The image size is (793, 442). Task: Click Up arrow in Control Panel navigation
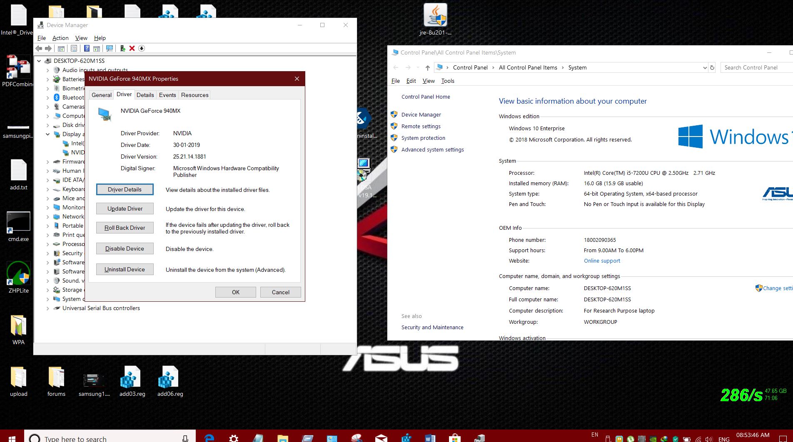tap(427, 67)
